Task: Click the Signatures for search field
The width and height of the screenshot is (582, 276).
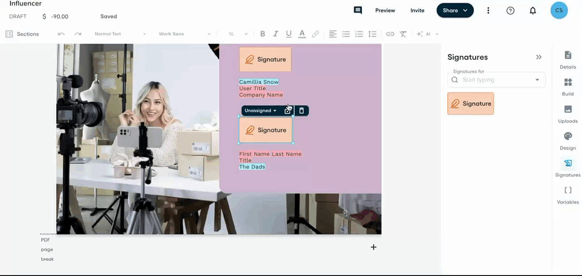Action: (x=496, y=80)
